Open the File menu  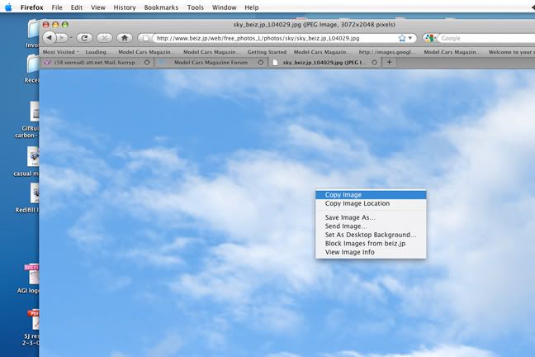tap(57, 7)
